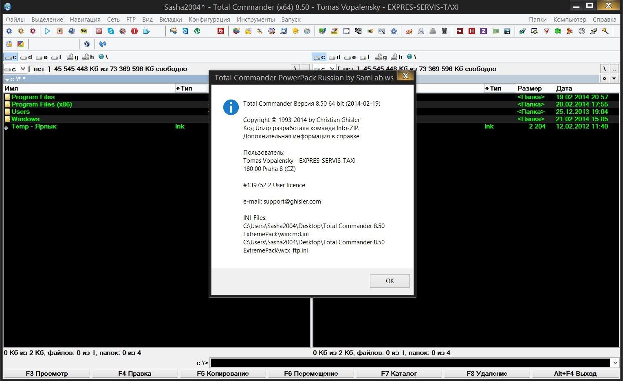This screenshot has width=623, height=381.
Task: Click the OK button in the About dialog
Action: [390, 281]
